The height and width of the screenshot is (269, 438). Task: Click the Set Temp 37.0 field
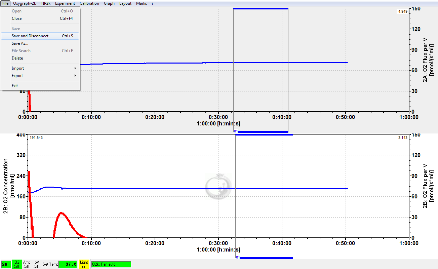(x=68, y=264)
